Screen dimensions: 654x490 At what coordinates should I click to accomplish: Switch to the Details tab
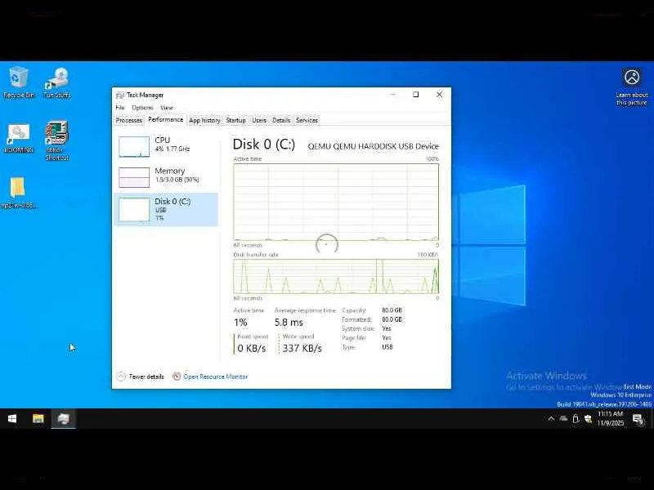point(281,120)
